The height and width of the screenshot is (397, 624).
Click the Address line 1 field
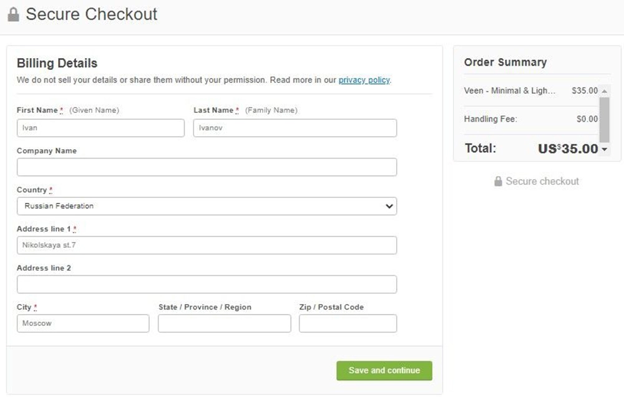pyautogui.click(x=207, y=245)
